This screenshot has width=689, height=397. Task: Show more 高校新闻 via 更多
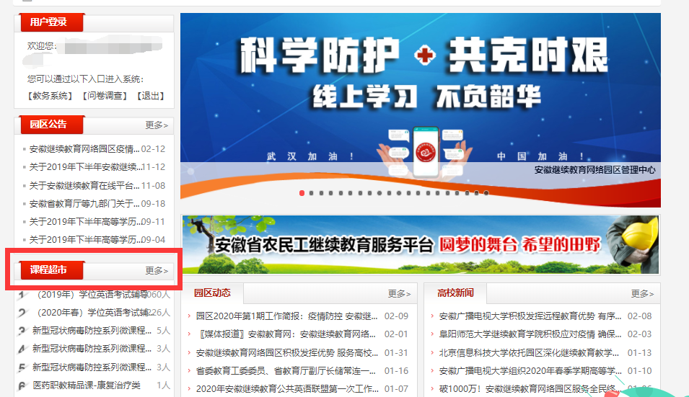pos(642,293)
